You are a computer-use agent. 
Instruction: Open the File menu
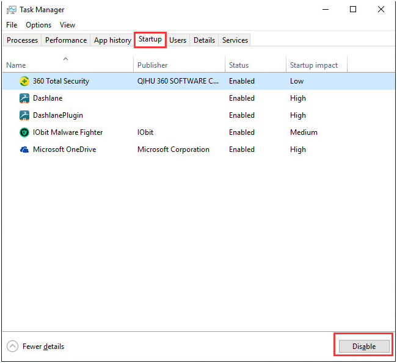click(12, 25)
